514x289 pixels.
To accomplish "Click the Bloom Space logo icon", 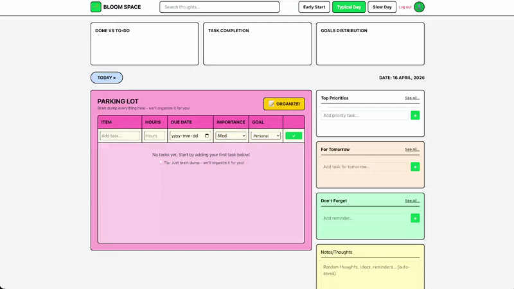I will (96, 7).
